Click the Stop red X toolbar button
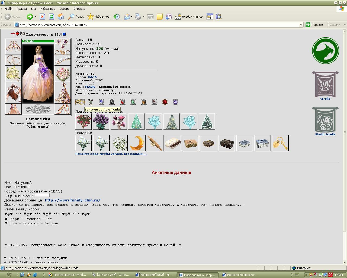This screenshot has height=278, width=347. tap(43, 17)
